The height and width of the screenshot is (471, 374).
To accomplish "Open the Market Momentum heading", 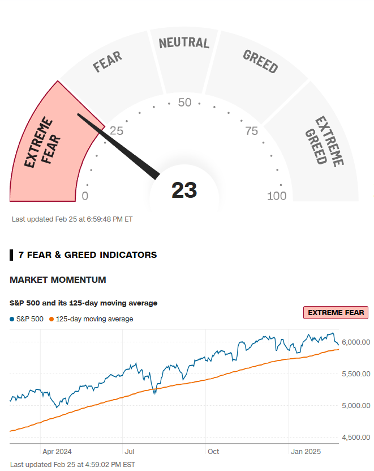I will [58, 279].
